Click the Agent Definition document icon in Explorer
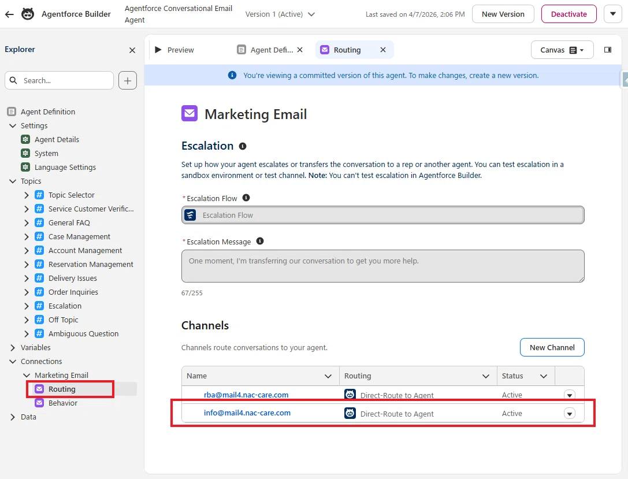Image resolution: width=628 pixels, height=479 pixels. click(12, 112)
